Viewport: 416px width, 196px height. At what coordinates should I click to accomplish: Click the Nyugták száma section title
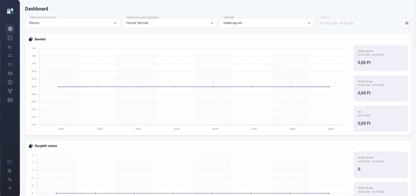click(x=46, y=146)
